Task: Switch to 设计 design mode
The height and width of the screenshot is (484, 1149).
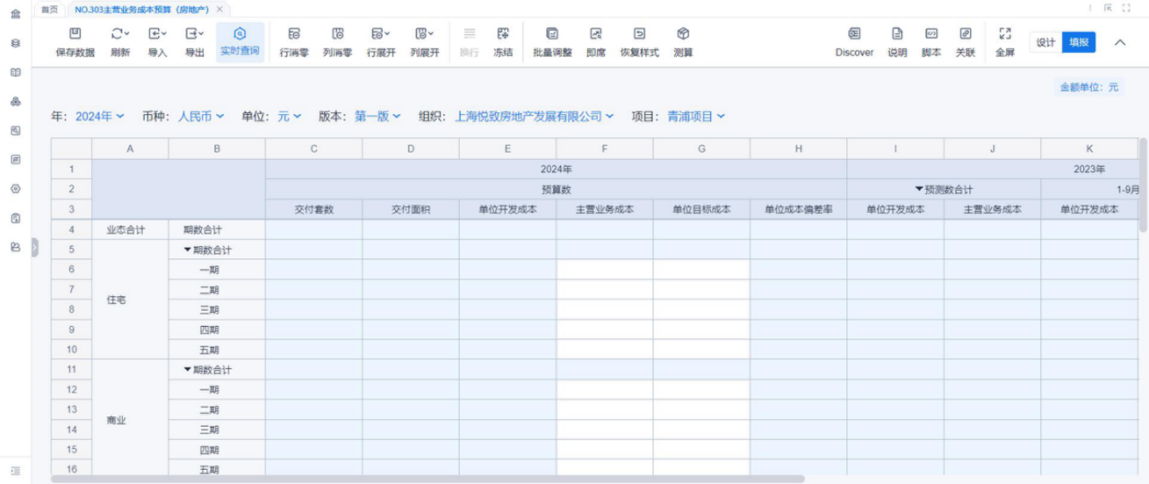Action: (1046, 42)
